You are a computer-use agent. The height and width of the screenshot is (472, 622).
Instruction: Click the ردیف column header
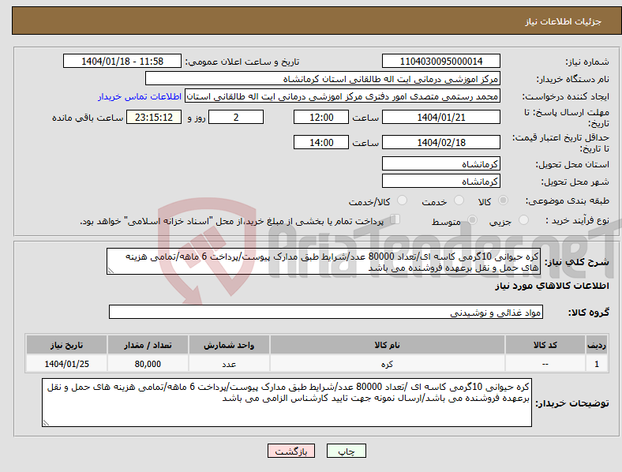pyautogui.click(x=597, y=345)
